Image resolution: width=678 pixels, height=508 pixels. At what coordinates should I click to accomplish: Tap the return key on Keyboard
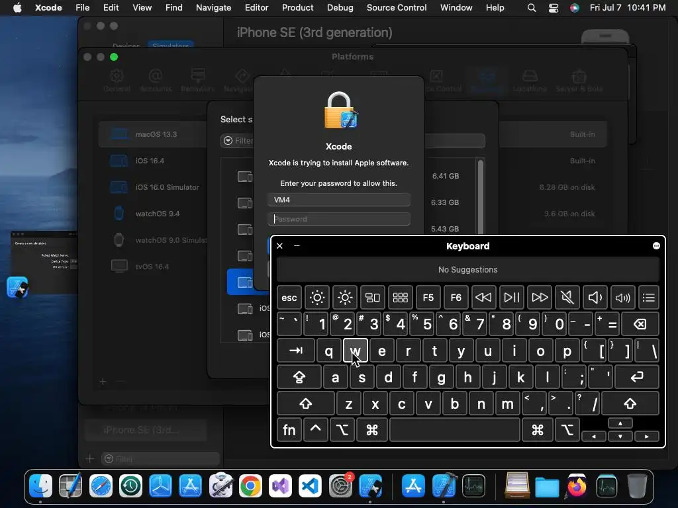click(637, 376)
